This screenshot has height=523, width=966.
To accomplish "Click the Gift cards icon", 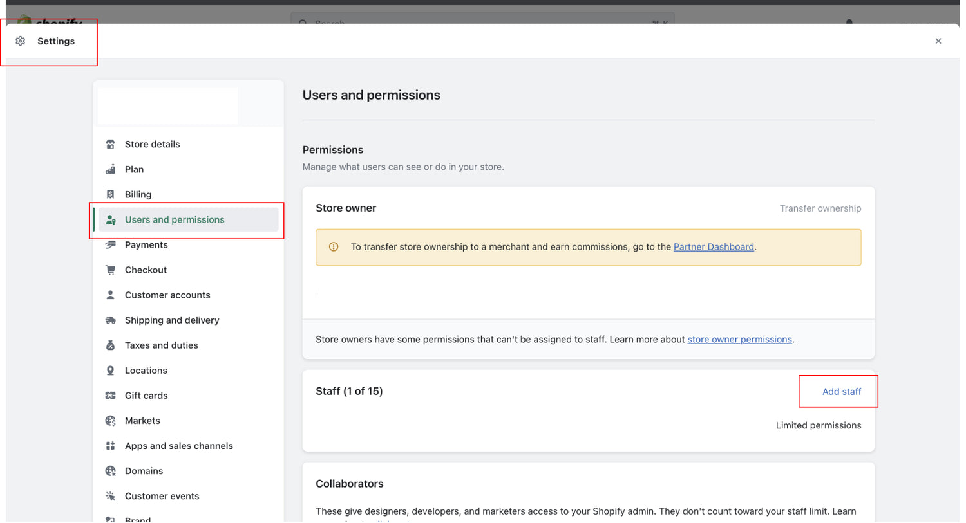I will pyautogui.click(x=110, y=396).
